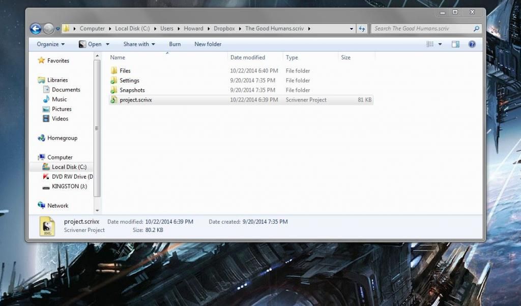521x306 pixels.
Task: Expand the arrow after Users breadcrumb
Action: click(179, 29)
